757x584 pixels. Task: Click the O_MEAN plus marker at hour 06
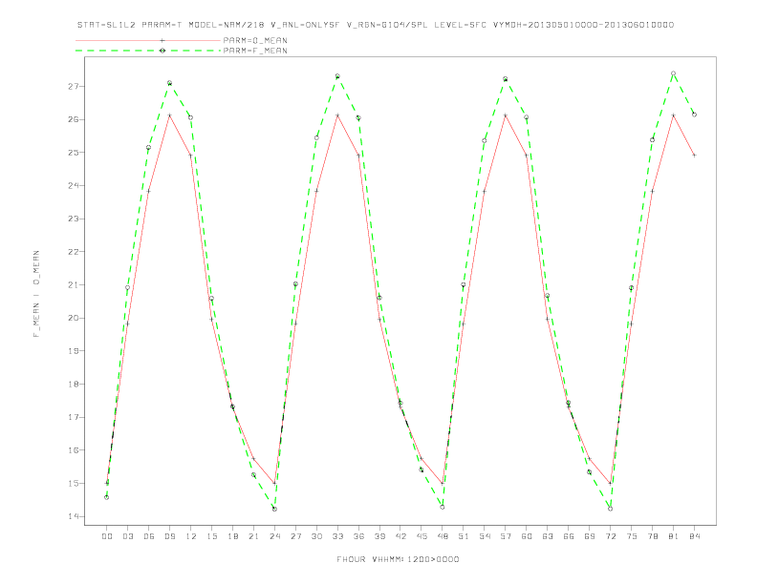tap(149, 191)
